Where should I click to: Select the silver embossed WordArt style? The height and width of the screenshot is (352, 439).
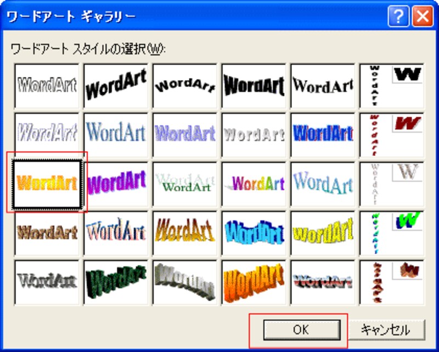click(254, 135)
